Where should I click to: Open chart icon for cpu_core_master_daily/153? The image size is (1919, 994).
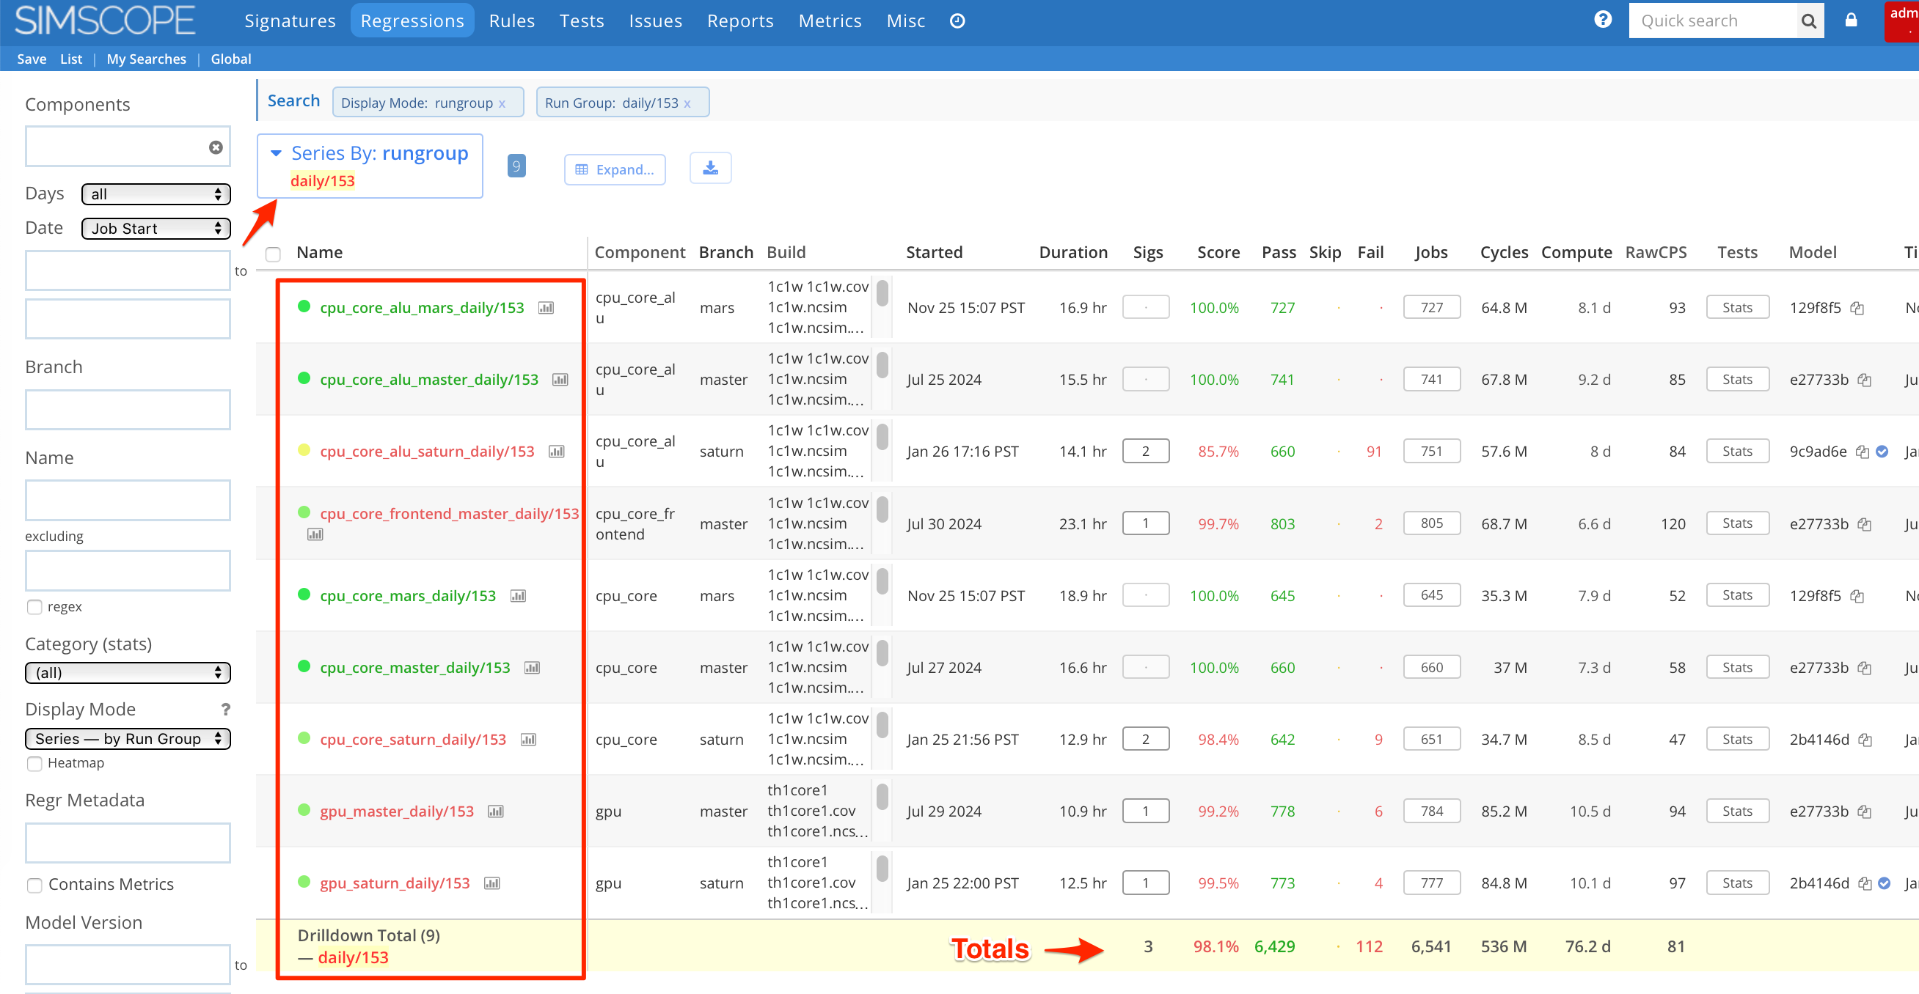532,667
